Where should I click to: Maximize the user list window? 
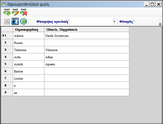152,4
